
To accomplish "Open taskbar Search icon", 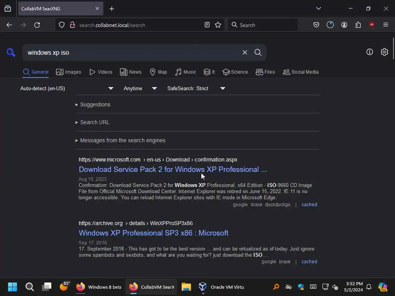I will [29, 287].
